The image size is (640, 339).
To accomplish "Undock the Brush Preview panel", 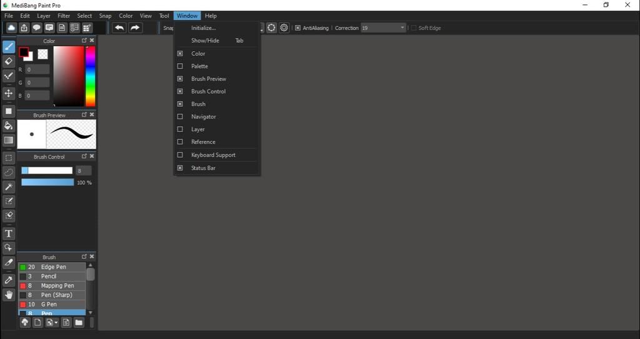I will tap(84, 115).
